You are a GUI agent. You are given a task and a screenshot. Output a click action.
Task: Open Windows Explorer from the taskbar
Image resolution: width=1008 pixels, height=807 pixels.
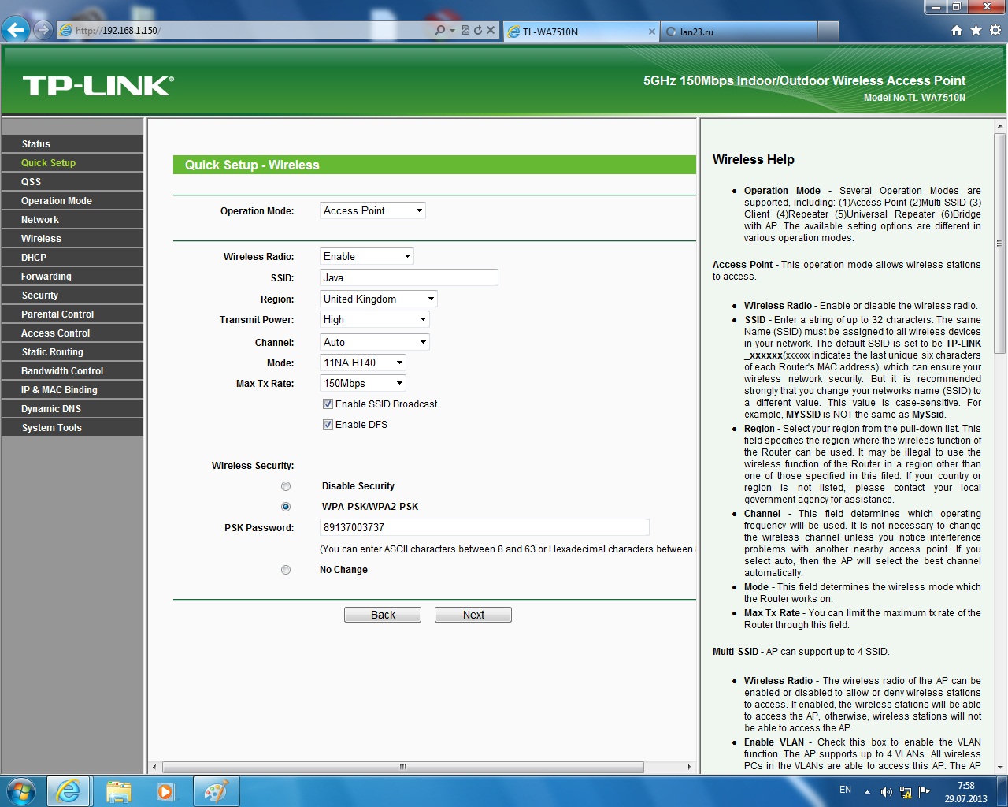pyautogui.click(x=118, y=791)
